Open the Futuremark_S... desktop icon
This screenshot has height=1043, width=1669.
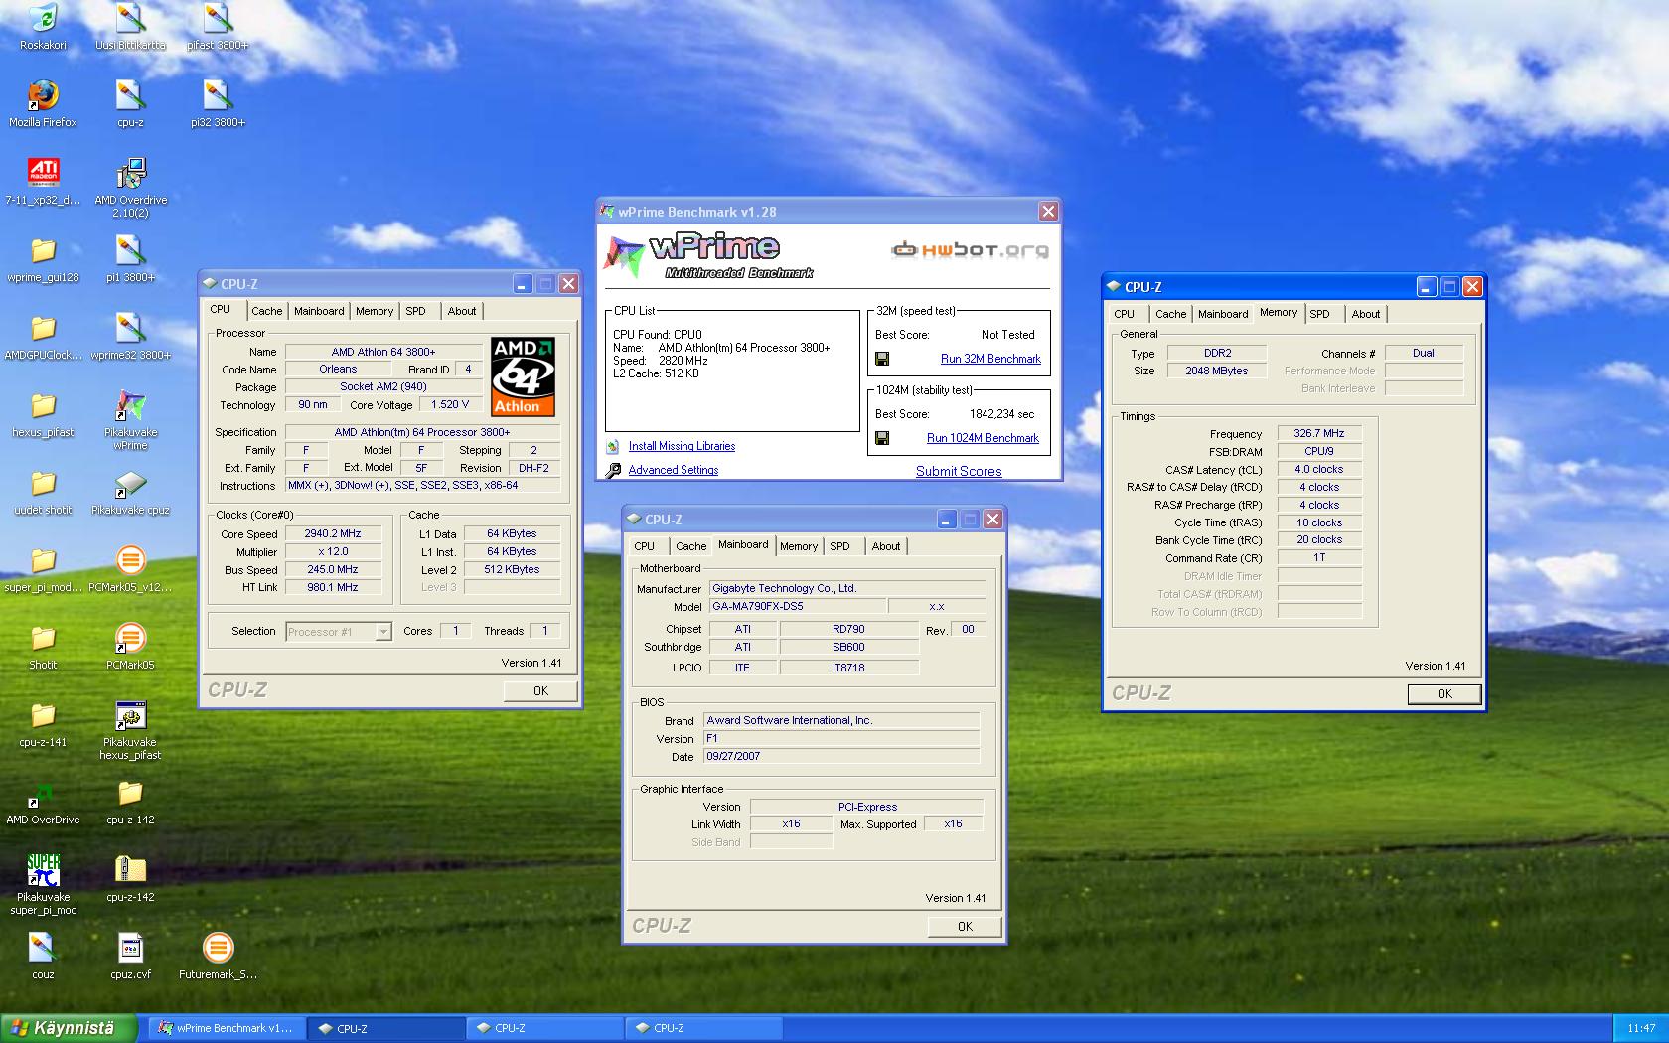[x=218, y=948]
